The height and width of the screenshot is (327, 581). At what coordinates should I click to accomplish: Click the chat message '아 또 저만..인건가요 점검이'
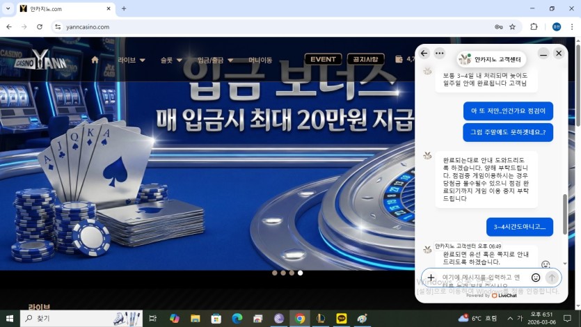[508, 111]
